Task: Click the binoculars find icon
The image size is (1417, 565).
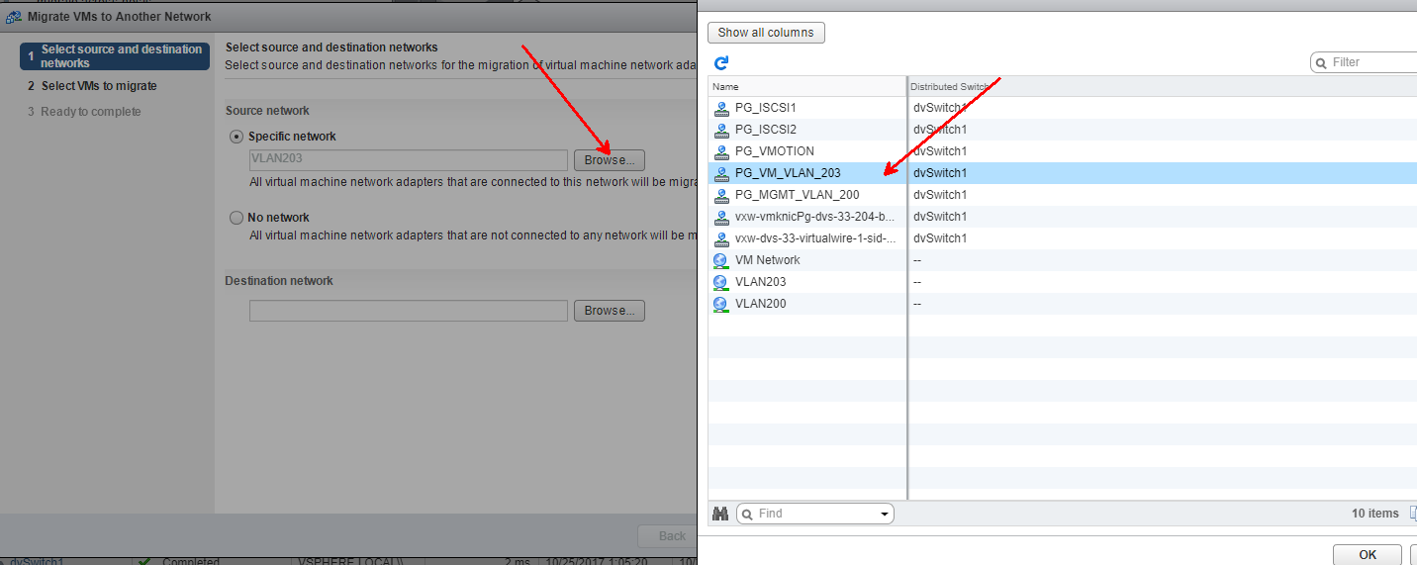Action: click(x=720, y=514)
